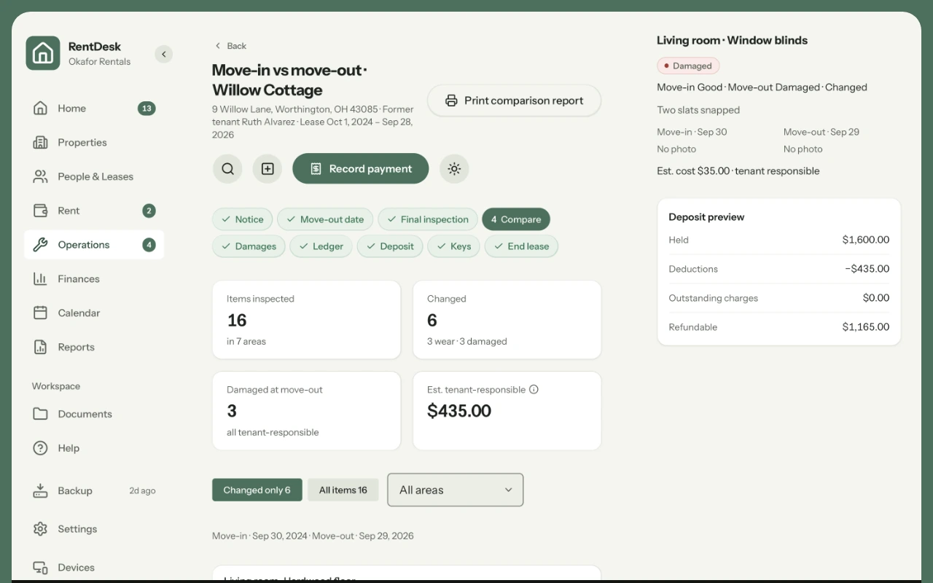Select the 4 Compare step

click(x=516, y=219)
